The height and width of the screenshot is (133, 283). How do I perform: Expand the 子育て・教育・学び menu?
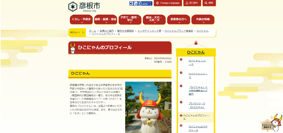130,20
